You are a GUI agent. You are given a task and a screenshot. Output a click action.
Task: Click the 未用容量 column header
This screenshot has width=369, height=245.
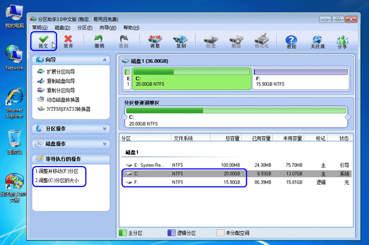[288, 138]
